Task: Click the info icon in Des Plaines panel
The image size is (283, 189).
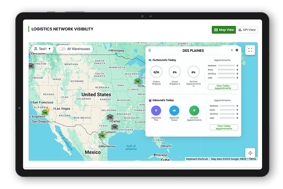Action: tap(237, 50)
